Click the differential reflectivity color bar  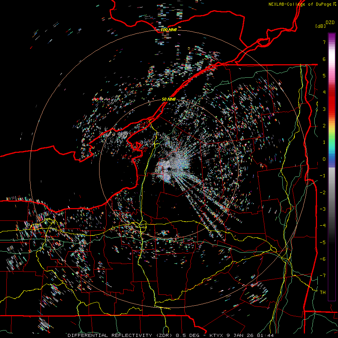pos(332,167)
